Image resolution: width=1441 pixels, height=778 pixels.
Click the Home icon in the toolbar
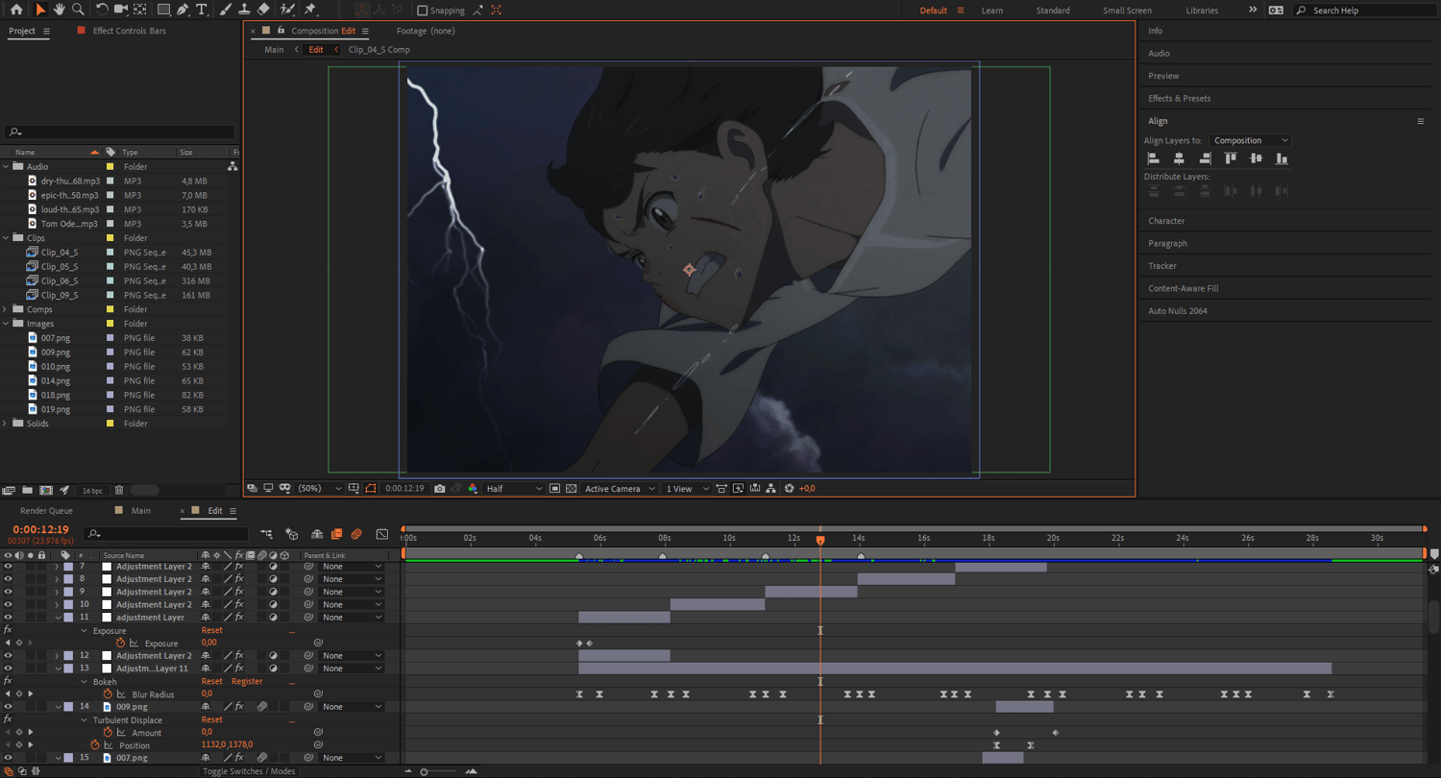[x=16, y=10]
